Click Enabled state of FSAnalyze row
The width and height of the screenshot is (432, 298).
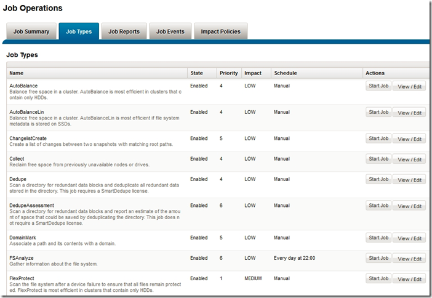(x=199, y=258)
